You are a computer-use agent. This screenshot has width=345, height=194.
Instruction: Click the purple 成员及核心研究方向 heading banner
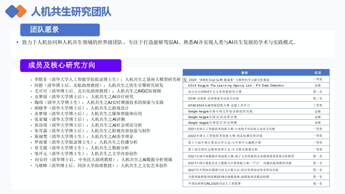(71, 65)
